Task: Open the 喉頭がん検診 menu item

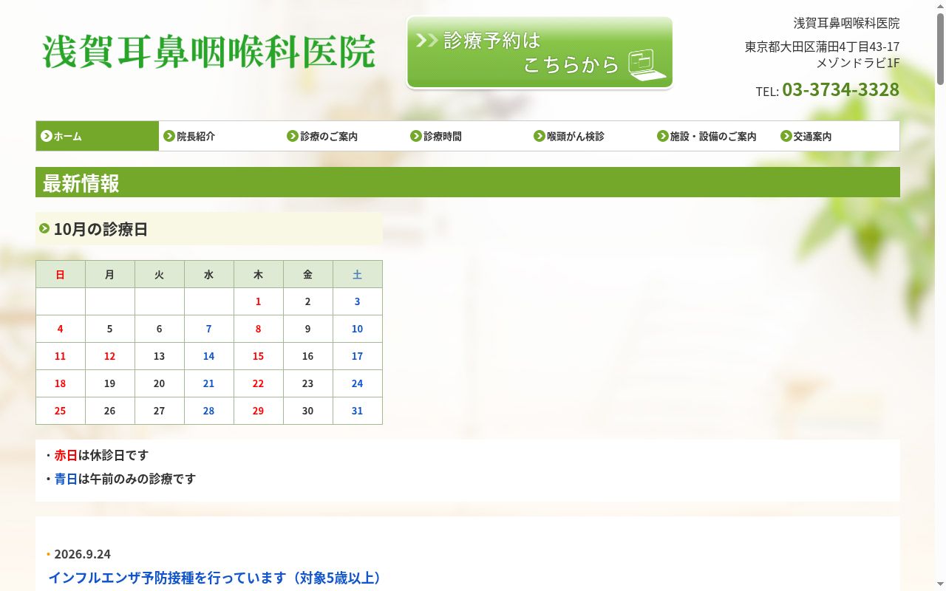Action: click(591, 136)
